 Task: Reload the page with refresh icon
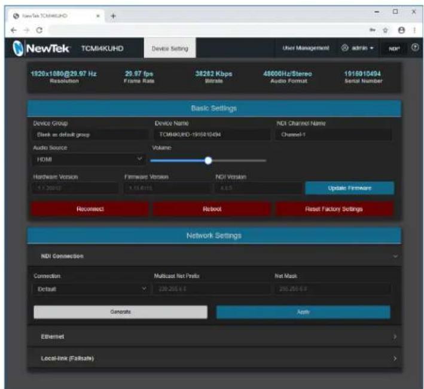tap(39, 30)
